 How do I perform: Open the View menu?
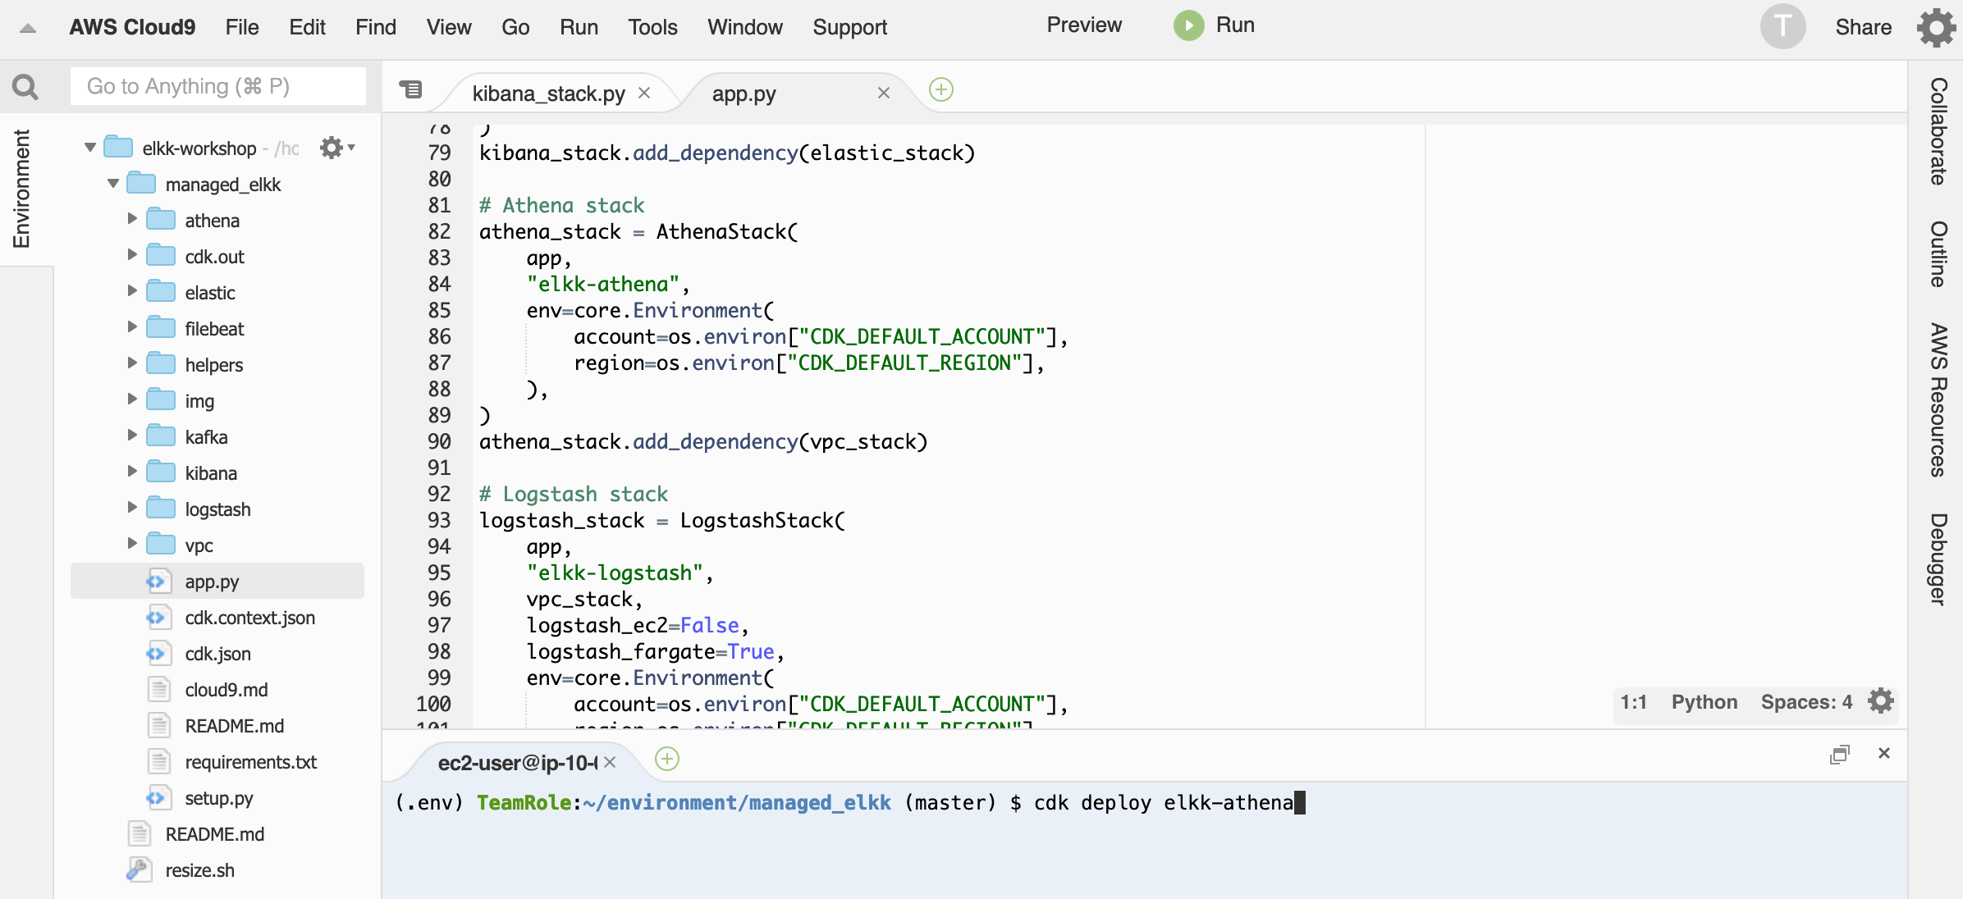coord(449,27)
